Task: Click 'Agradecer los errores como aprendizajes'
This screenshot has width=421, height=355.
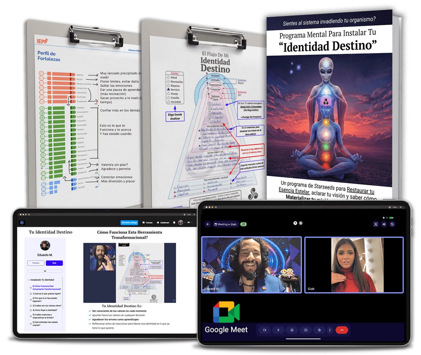Action: pyautogui.click(x=115, y=319)
